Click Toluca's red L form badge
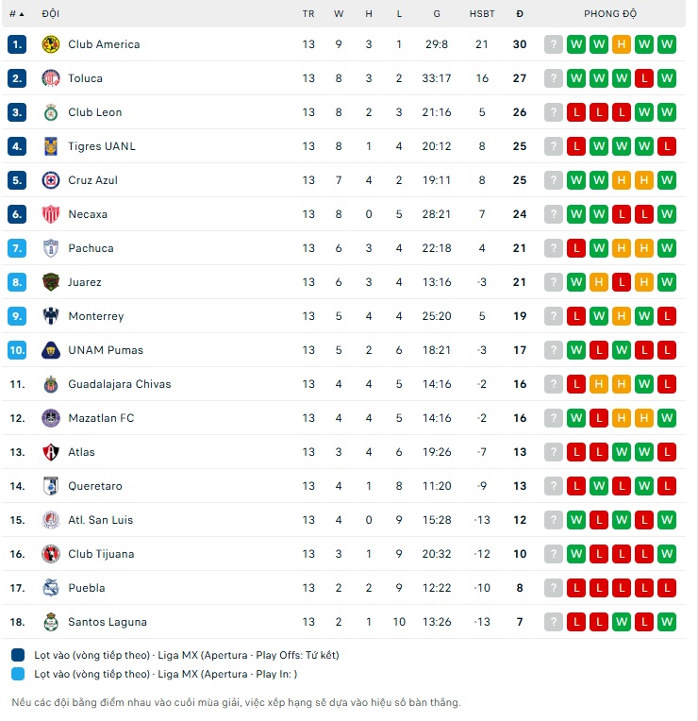 (x=644, y=78)
